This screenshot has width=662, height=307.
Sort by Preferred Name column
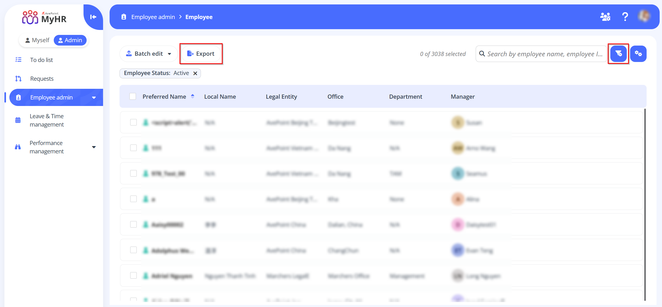click(x=164, y=97)
